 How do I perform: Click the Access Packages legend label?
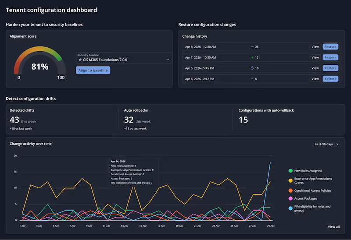pos(305,198)
